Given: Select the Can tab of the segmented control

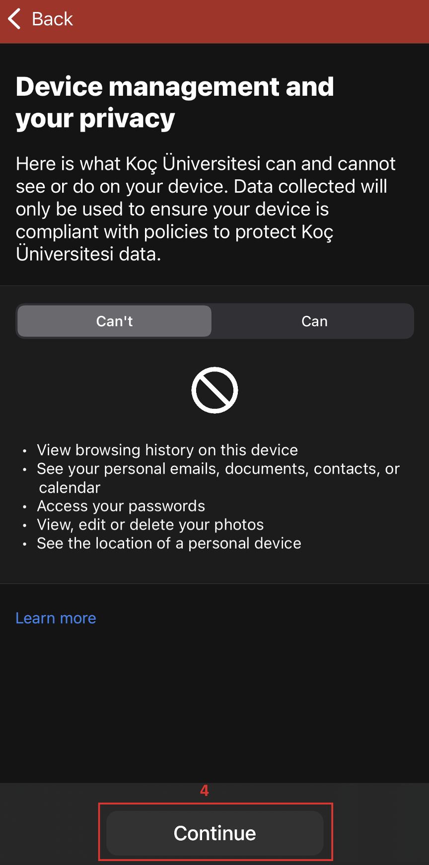Looking at the screenshot, I should 314,321.
